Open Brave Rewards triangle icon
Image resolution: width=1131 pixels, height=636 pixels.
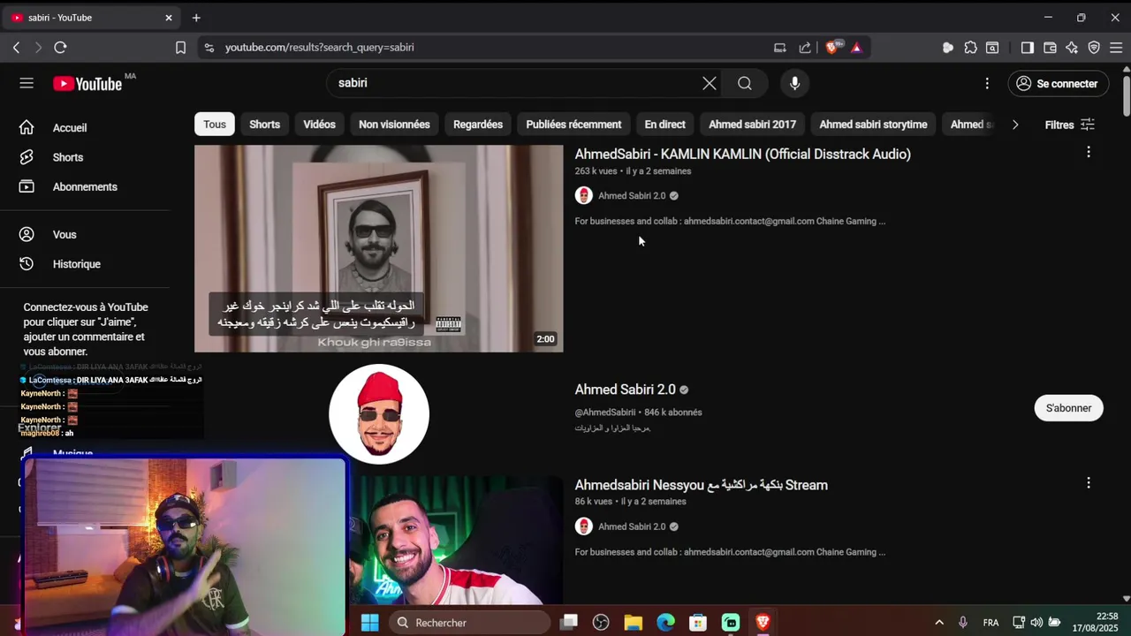pos(856,48)
